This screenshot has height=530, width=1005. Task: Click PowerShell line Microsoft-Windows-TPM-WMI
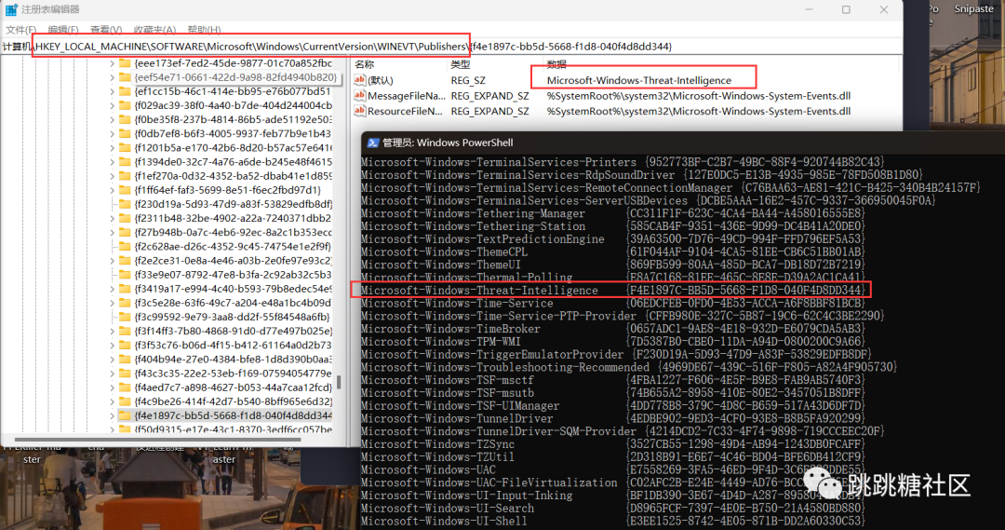[612, 341]
